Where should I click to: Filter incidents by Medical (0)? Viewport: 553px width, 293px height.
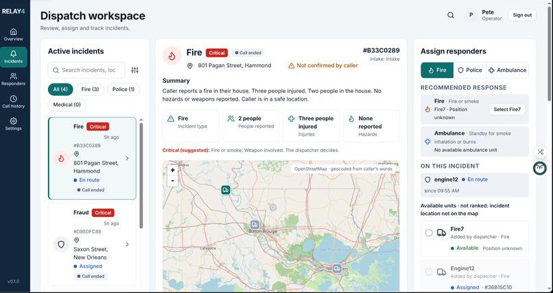67,105
